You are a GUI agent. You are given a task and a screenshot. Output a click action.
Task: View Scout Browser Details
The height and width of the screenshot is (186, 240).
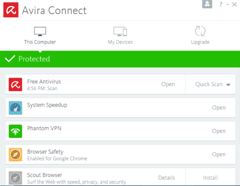(x=167, y=178)
